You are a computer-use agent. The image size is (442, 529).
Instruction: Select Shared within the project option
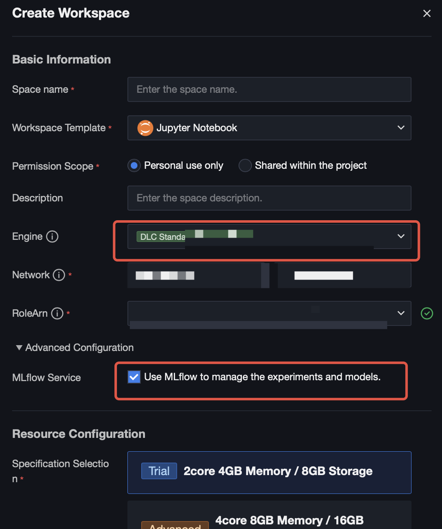point(245,165)
